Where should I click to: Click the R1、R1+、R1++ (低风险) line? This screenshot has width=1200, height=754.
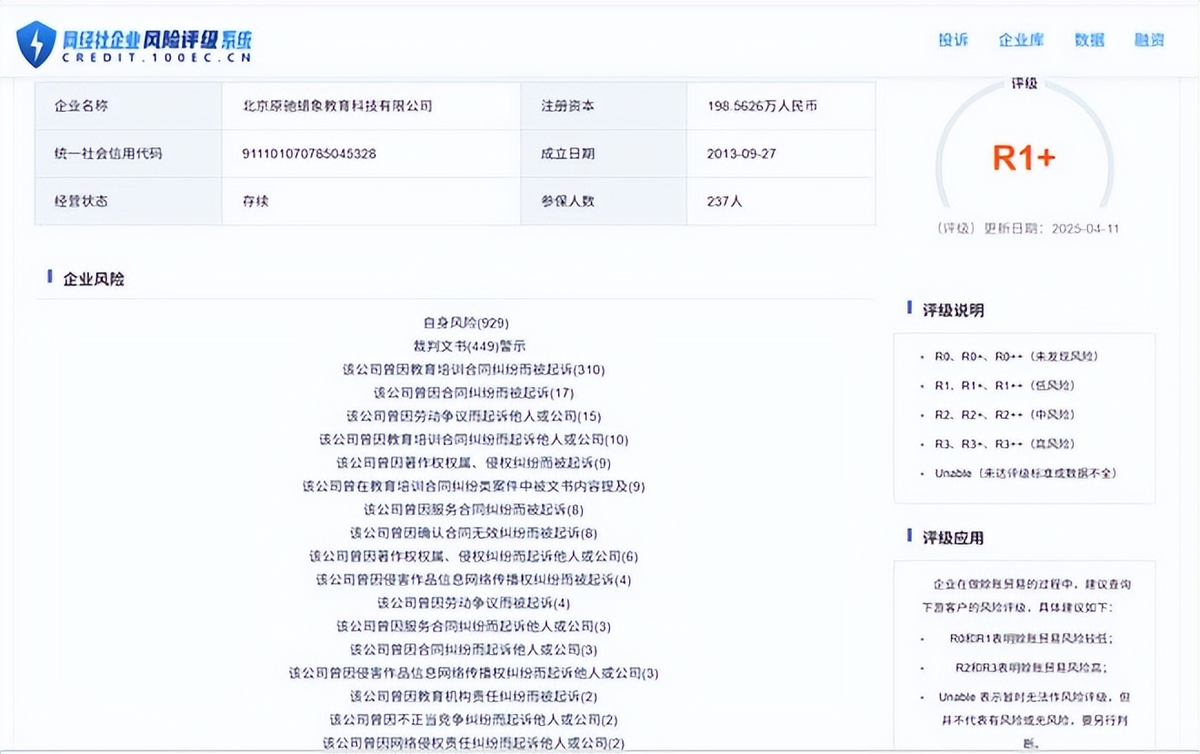point(1005,386)
